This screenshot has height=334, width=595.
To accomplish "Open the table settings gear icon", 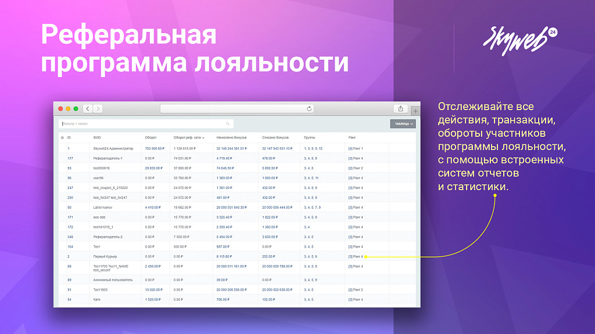I will [x=62, y=137].
